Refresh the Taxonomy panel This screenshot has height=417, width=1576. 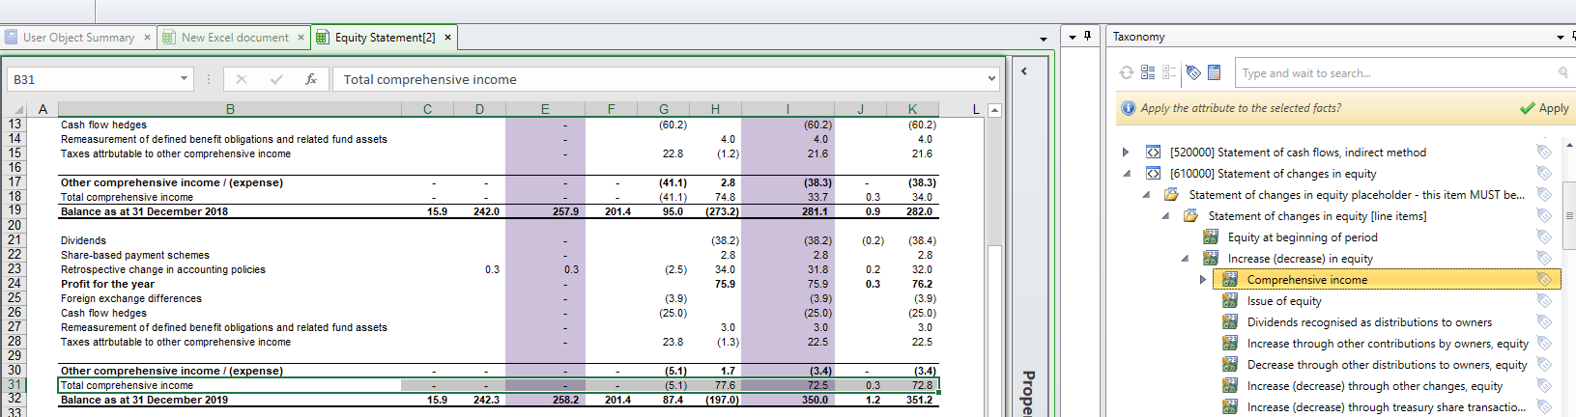[1127, 72]
